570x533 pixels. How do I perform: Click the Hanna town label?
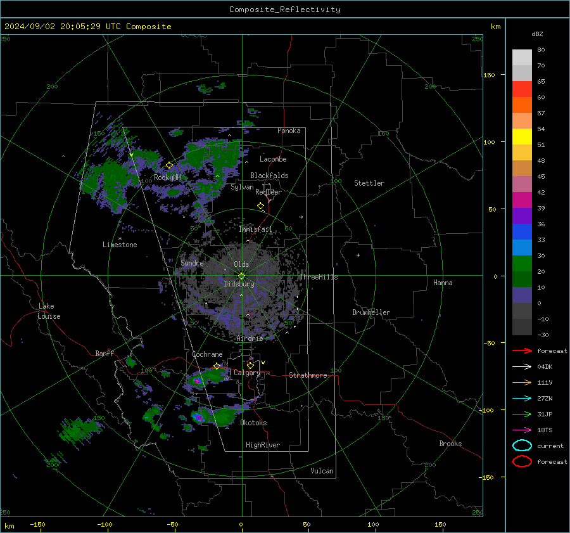tap(443, 283)
